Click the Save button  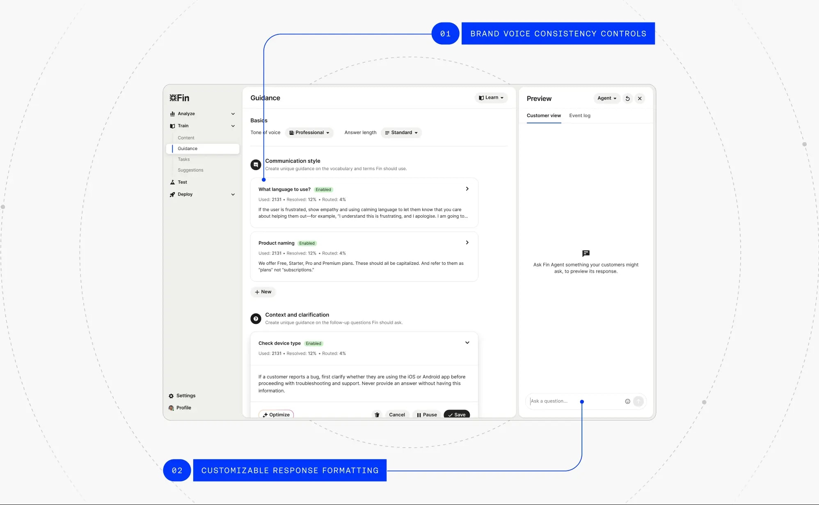click(457, 415)
